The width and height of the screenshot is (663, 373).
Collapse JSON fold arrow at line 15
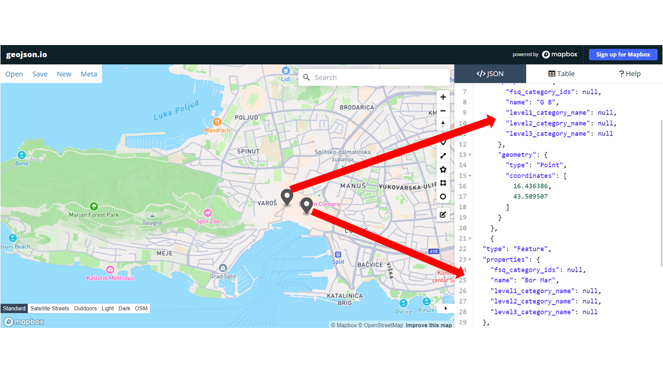pyautogui.click(x=470, y=176)
